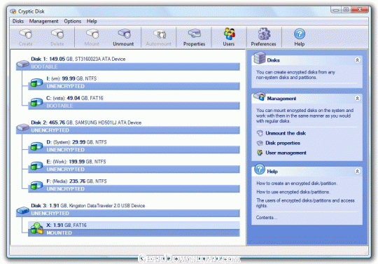Screen dimensions: 378x264
Task: Click the Mount toolbar icon
Action: click(x=92, y=34)
